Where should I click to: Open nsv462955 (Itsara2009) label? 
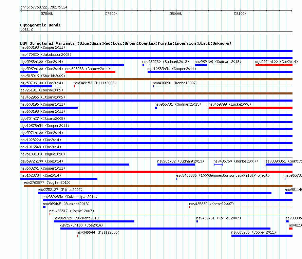click(43, 97)
